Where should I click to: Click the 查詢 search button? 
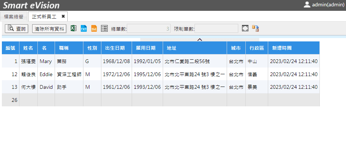click(x=16, y=29)
